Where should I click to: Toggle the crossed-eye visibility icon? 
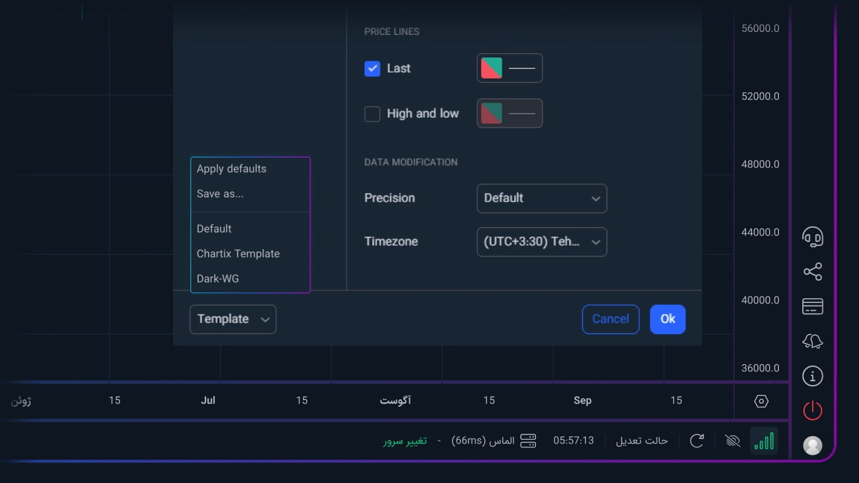(x=732, y=441)
